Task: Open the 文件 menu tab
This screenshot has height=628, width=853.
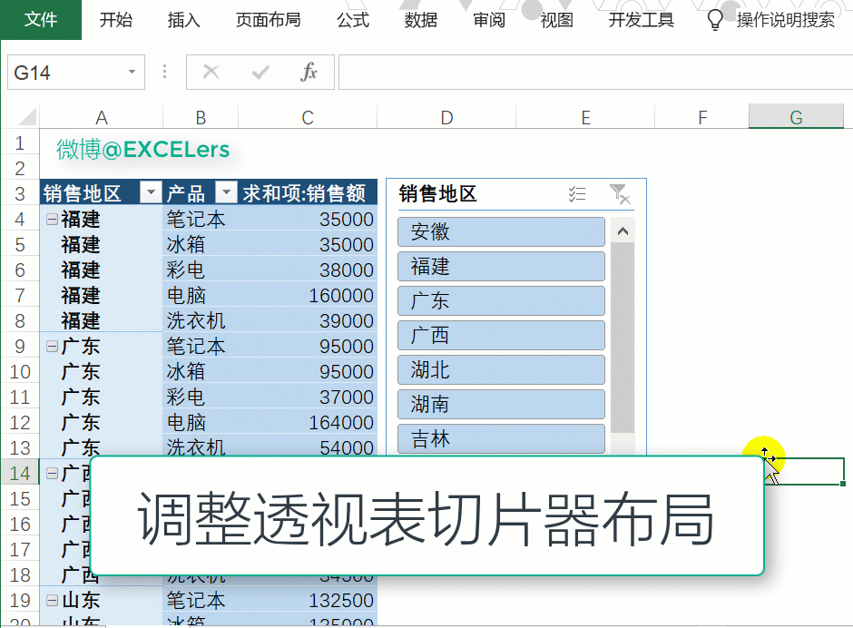Action: pos(41,19)
